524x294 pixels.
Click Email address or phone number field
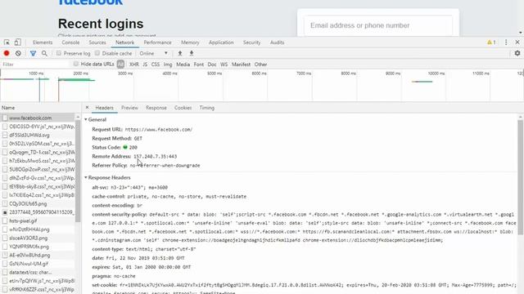click(378, 25)
